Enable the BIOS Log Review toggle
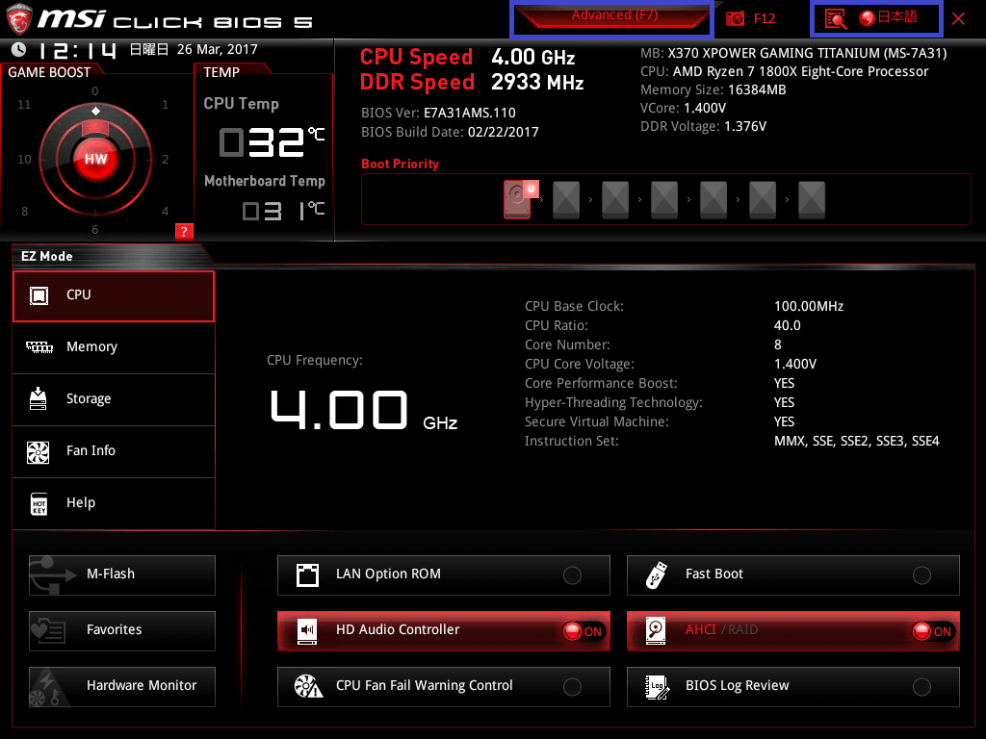The width and height of the screenshot is (986, 739). tap(921, 687)
